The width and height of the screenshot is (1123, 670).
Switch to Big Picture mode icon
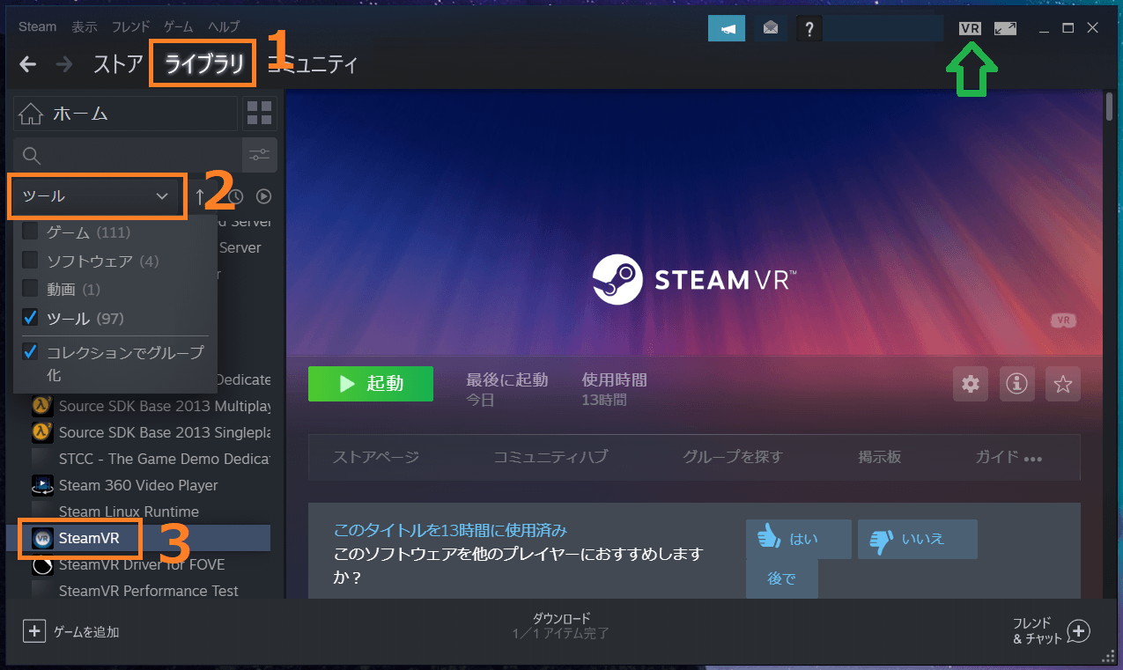[1005, 28]
